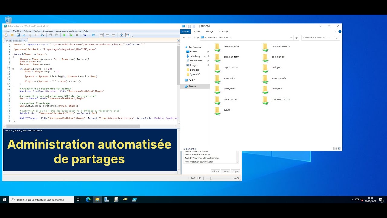
Task: Click the Paste clipboard icon in ISE toolbar
Action: (36, 35)
